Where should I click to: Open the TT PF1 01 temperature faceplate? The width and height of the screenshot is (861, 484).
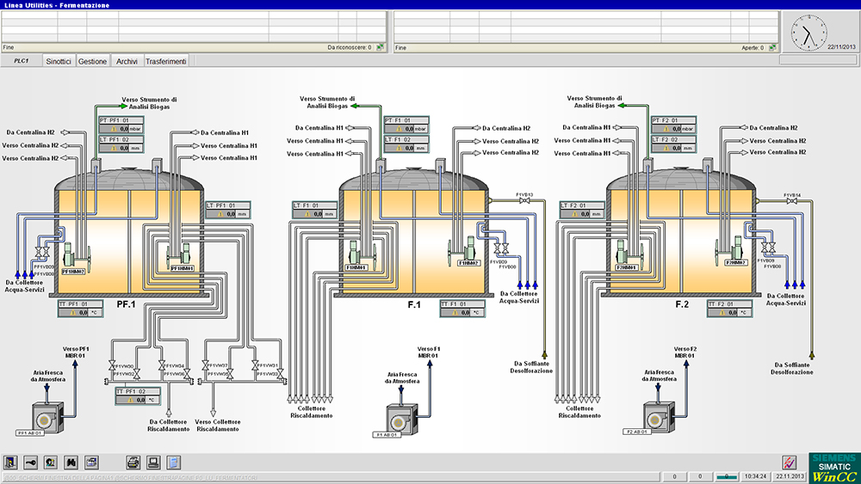[80, 308]
